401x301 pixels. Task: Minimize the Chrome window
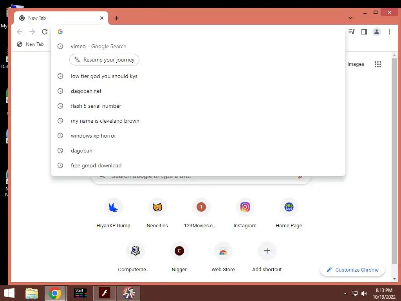365,13
